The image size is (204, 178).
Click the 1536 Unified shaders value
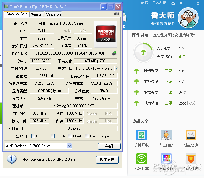click(47, 76)
